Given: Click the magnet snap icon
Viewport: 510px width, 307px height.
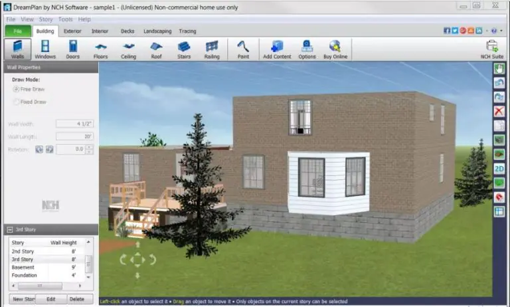Looking at the screenshot, I should pyautogui.click(x=499, y=197).
